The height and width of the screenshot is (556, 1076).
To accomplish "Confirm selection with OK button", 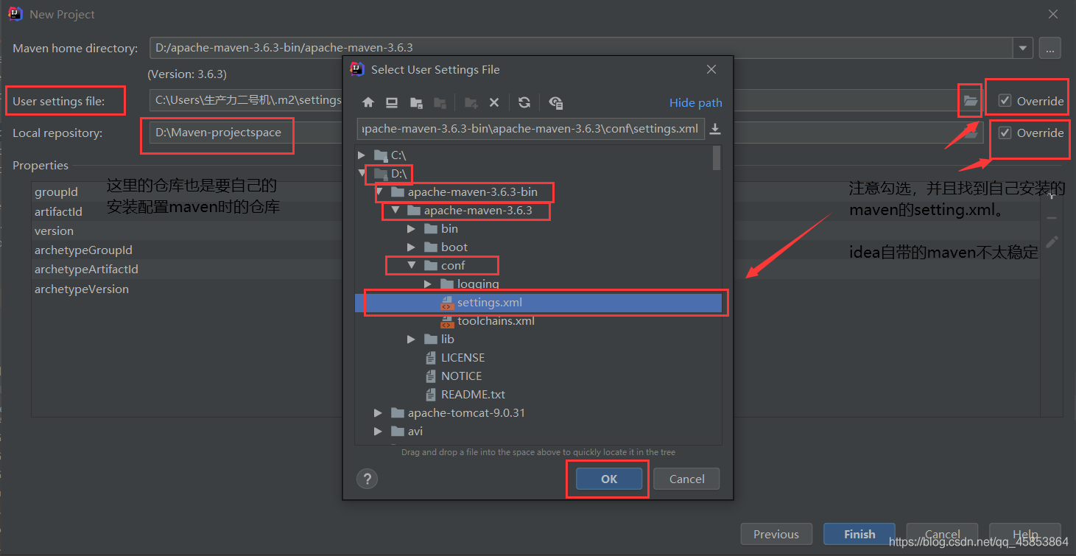I will (609, 479).
